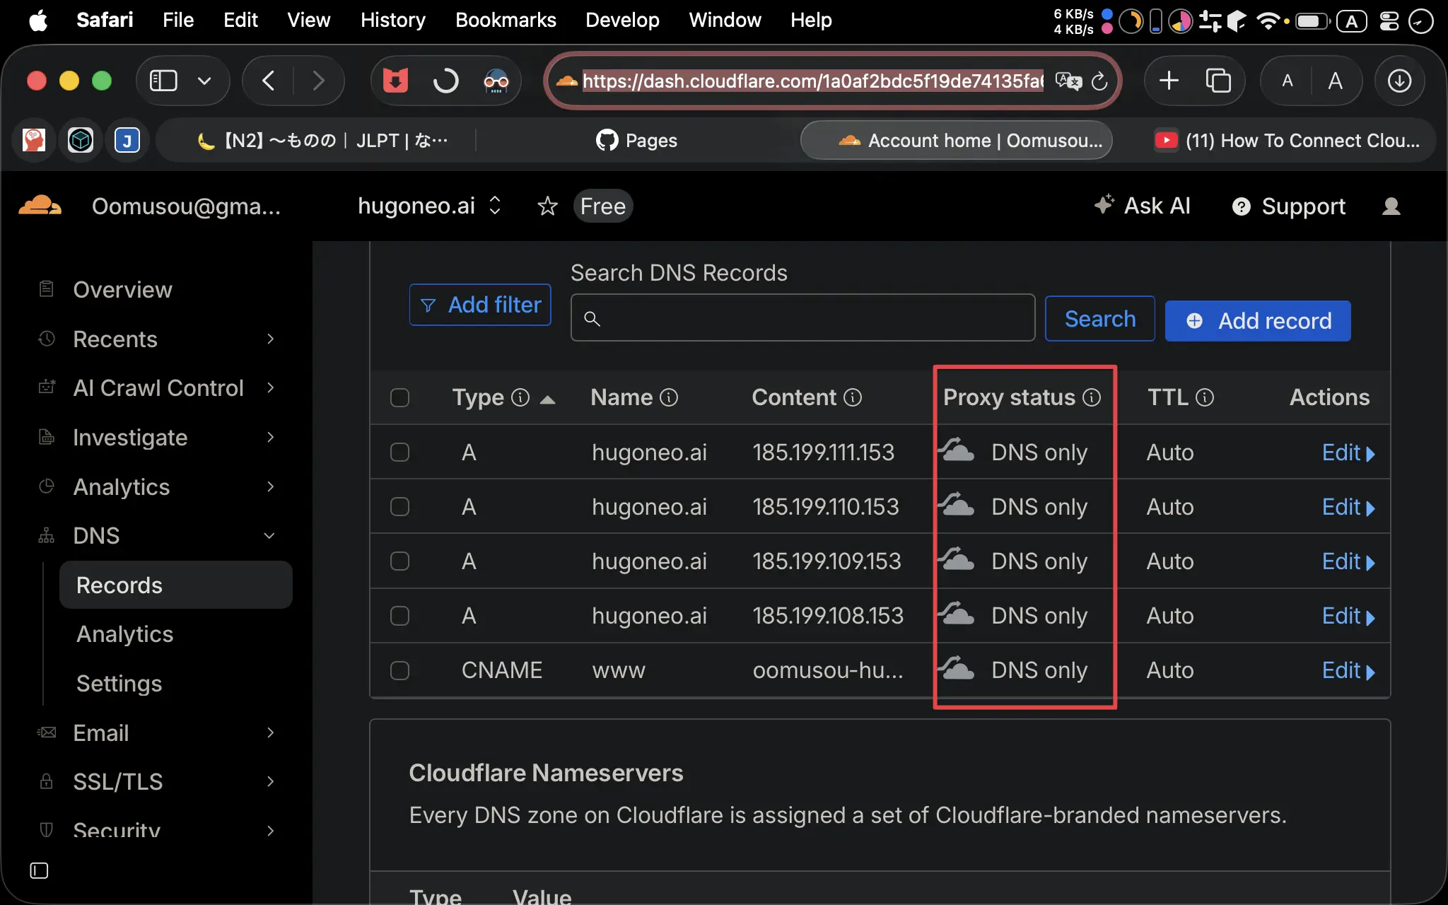Open the Bookmarks menu
Viewport: 1448px width, 905px height.
pos(506,20)
